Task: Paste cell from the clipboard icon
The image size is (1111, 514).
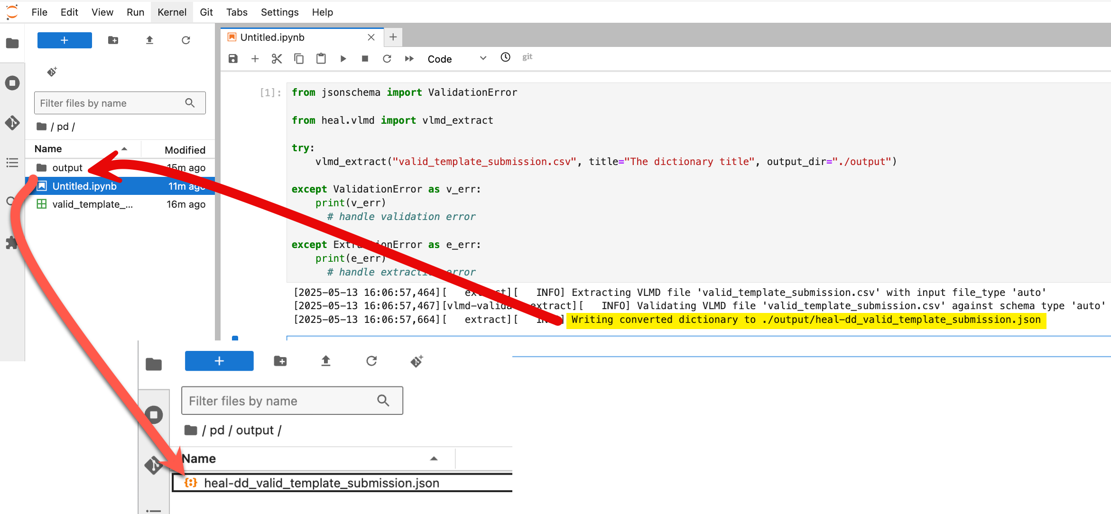Action: pos(321,59)
